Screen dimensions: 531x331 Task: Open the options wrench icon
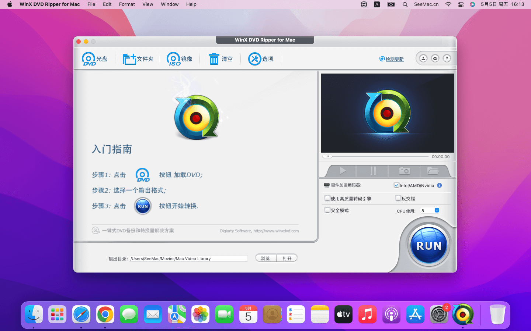[254, 59]
